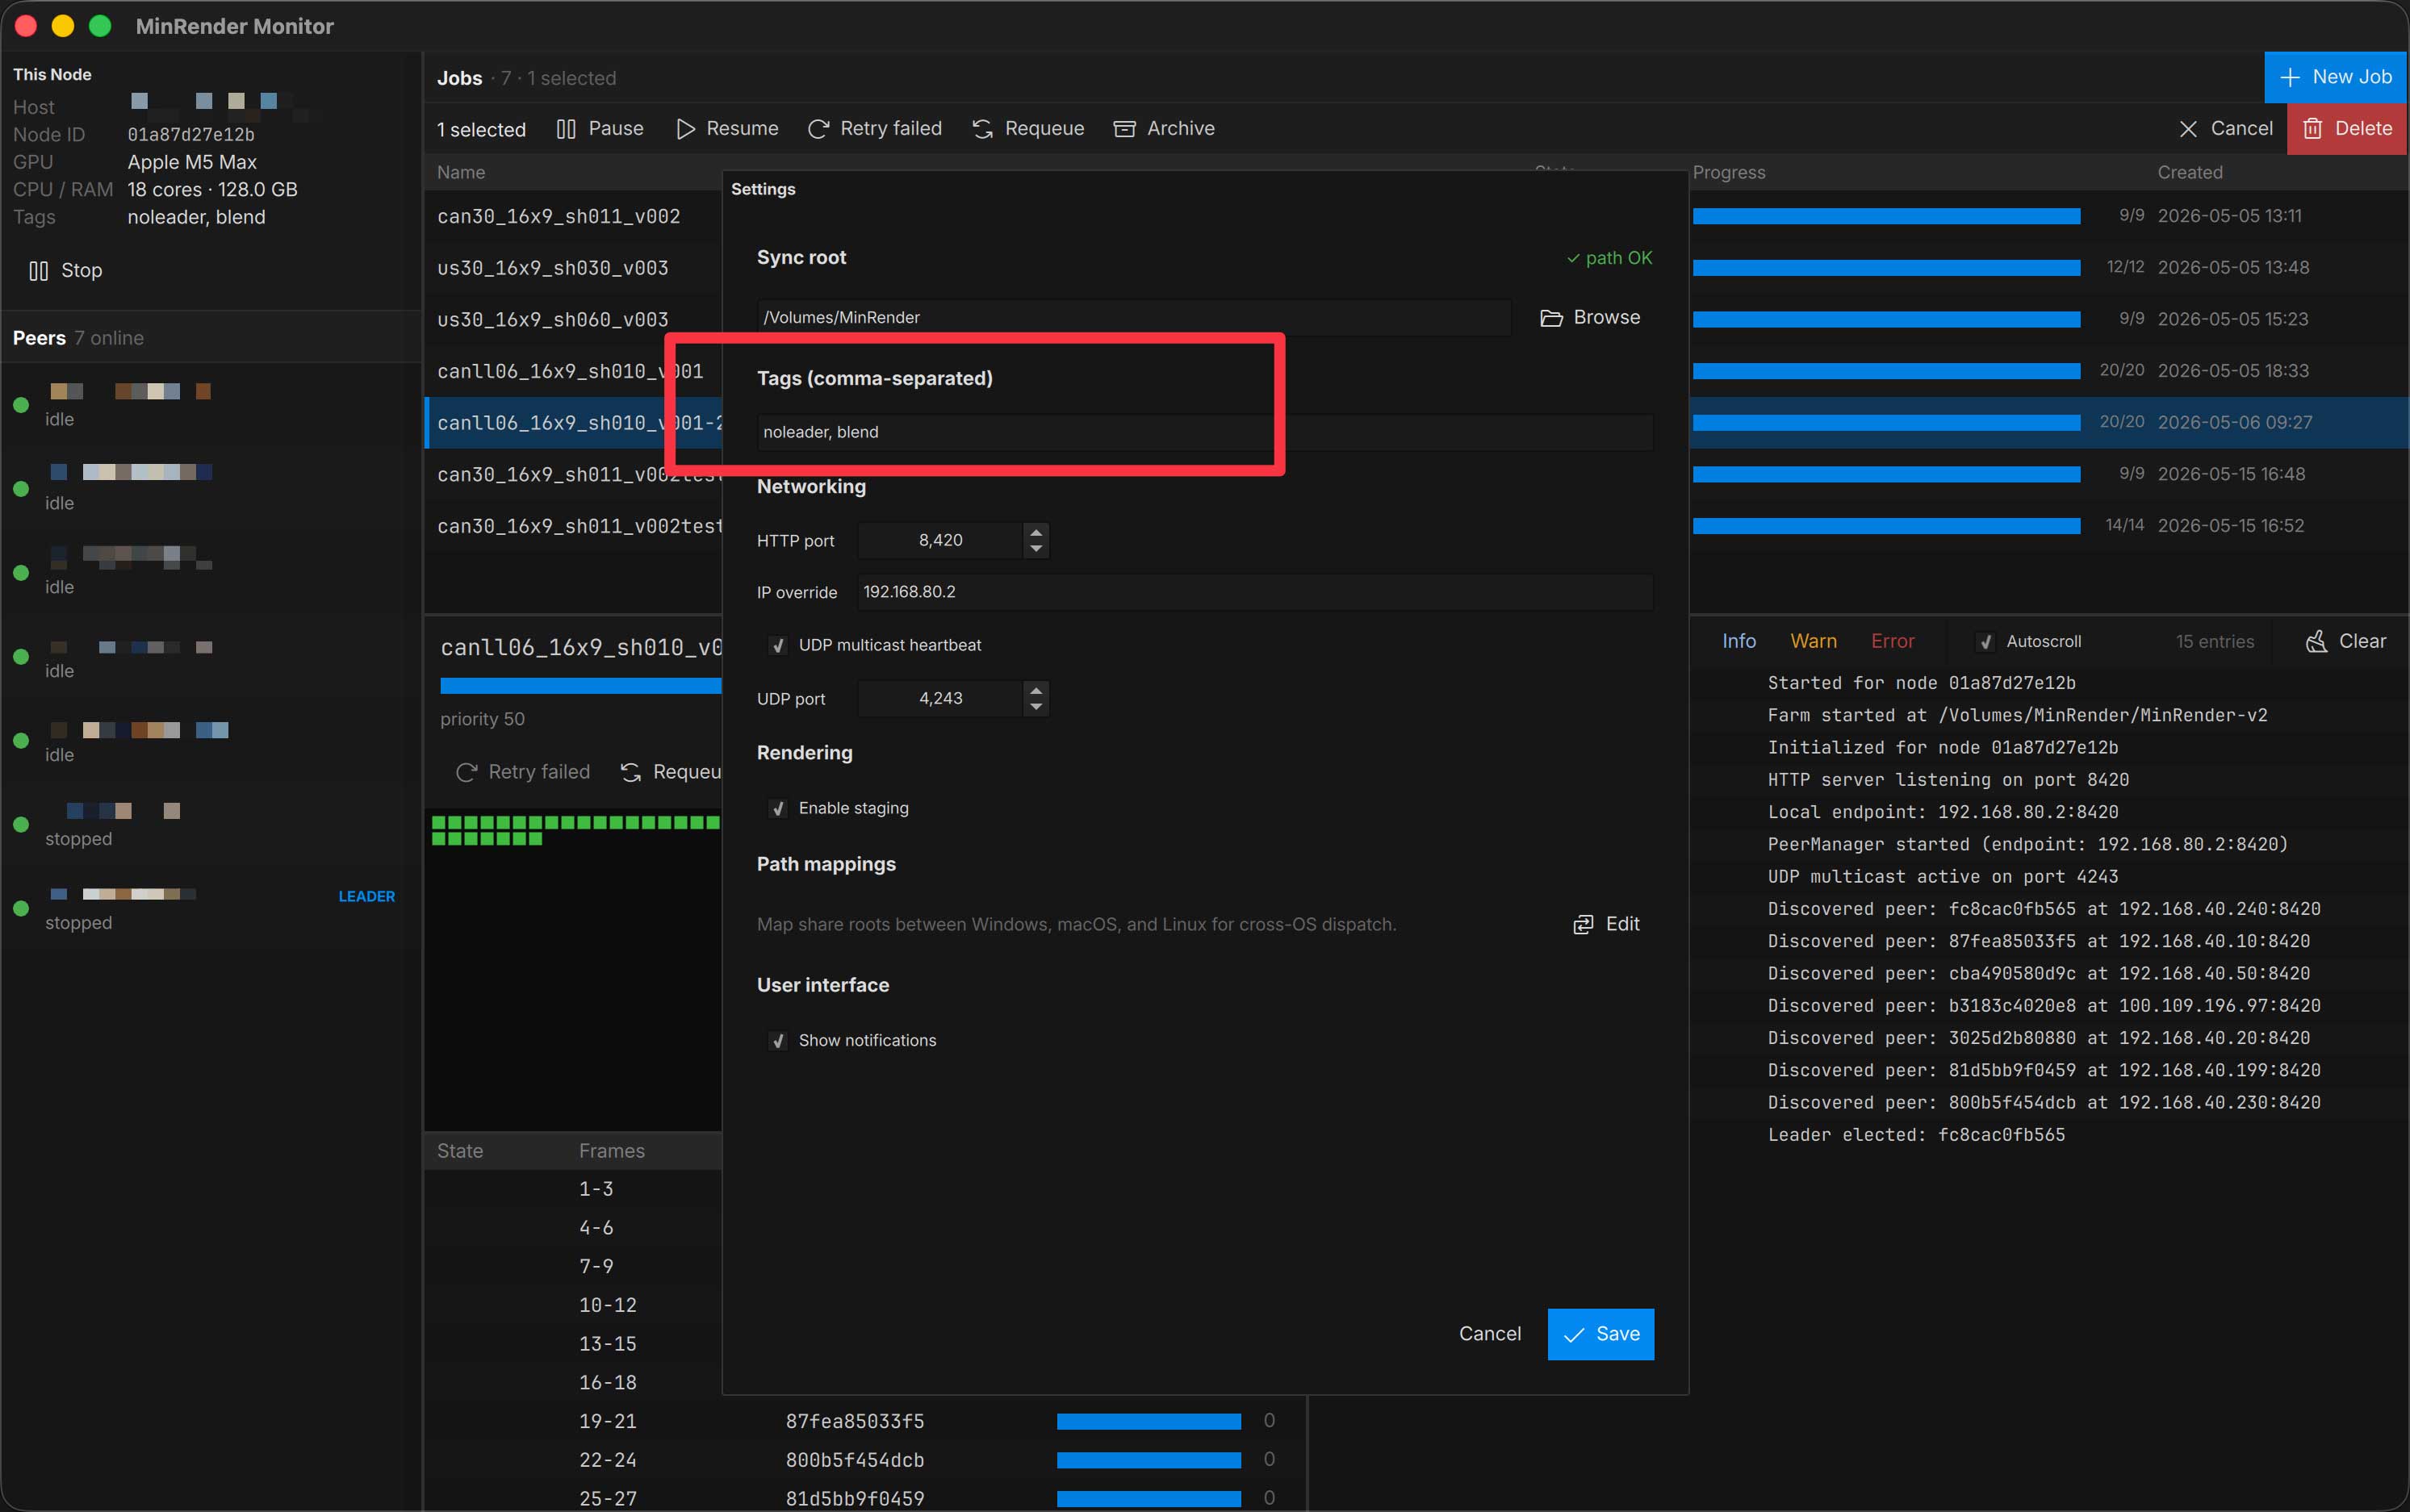Select job us30_16x9_sh030_v003
The image size is (2410, 1512).
coord(552,268)
